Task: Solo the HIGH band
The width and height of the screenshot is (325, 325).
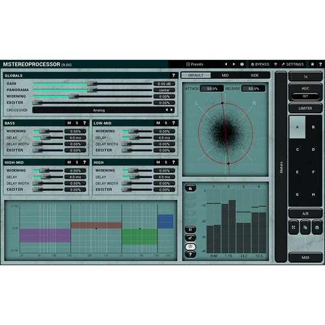Action: tap(166, 162)
